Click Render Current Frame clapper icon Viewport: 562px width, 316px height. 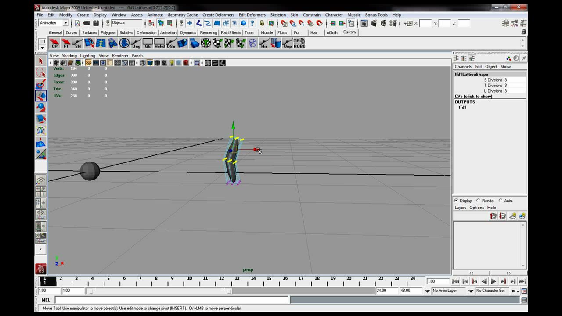[374, 23]
